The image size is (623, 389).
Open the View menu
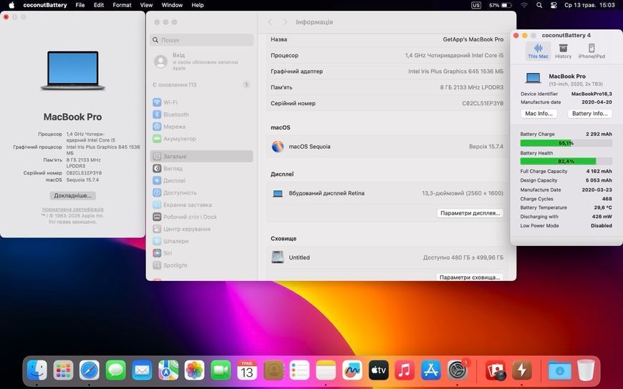coord(146,5)
